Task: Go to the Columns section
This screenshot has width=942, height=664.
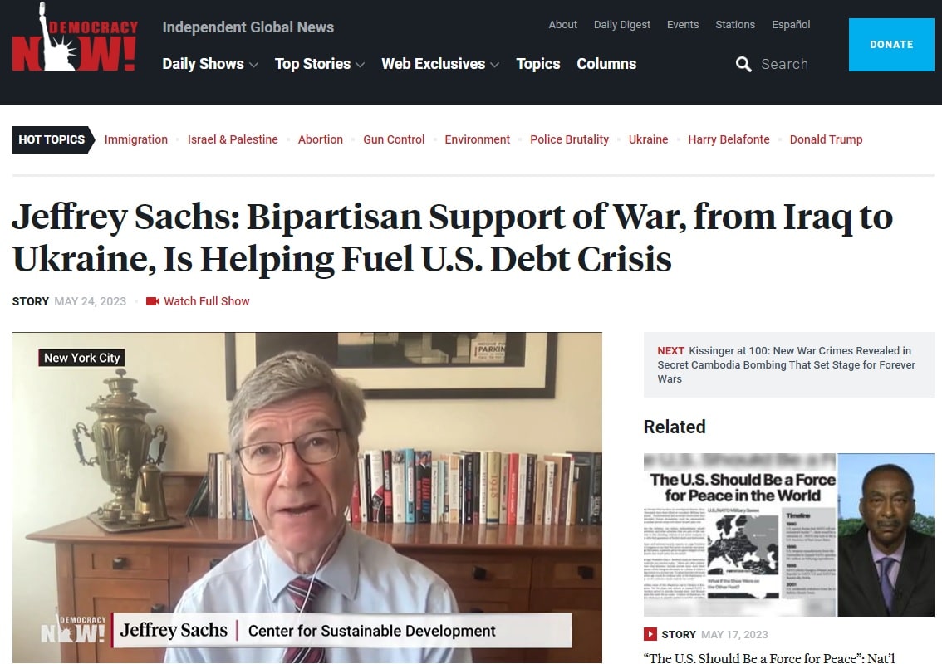Action: pyautogui.click(x=606, y=64)
